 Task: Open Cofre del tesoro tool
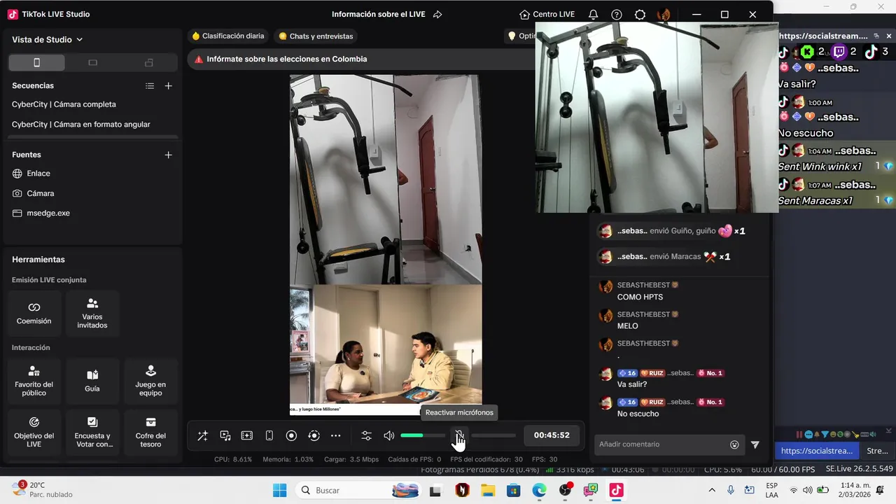coord(150,432)
